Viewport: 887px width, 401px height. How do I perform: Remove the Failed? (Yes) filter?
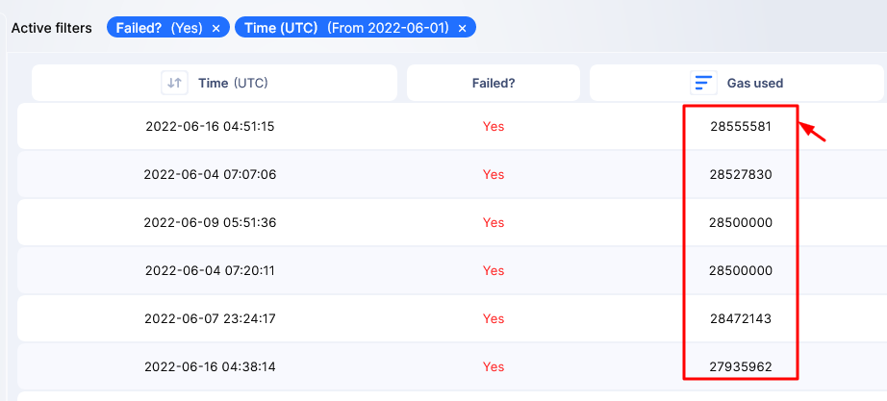point(215,29)
